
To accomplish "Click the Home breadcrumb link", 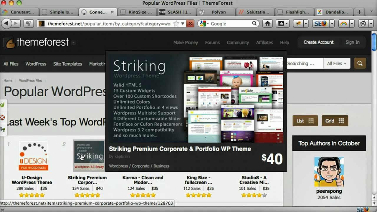I will pos(8,80).
